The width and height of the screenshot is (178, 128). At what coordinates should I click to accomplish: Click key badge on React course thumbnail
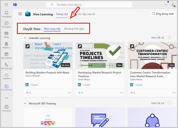(27, 46)
